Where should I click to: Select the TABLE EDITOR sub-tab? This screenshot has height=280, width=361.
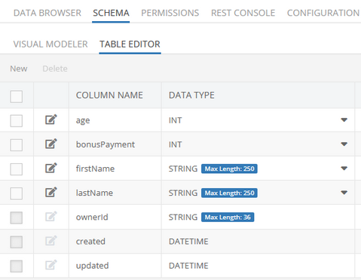coord(130,44)
